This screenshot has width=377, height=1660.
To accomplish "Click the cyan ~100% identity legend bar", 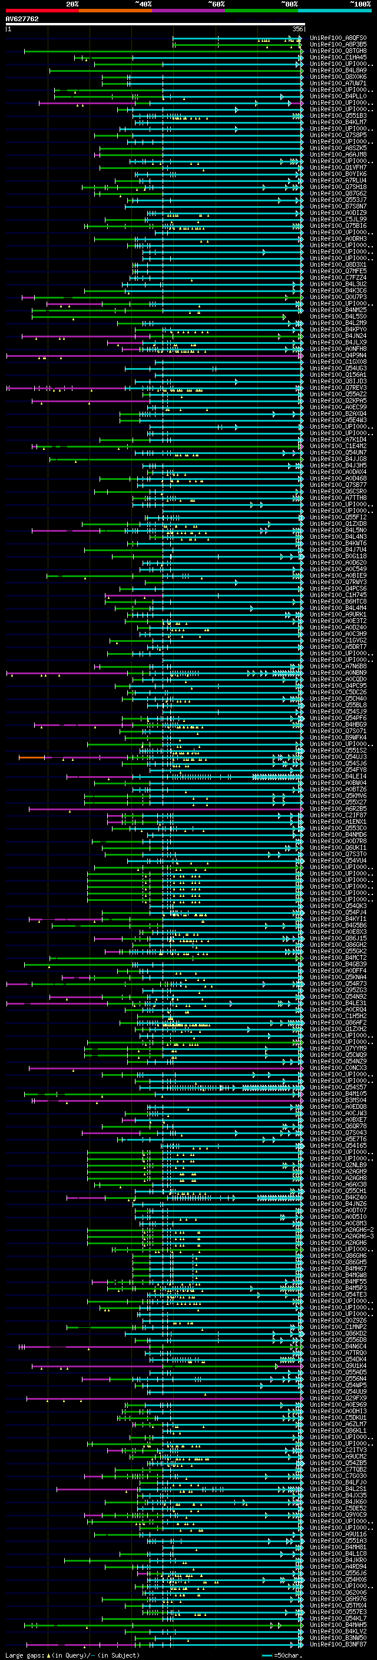I will (x=334, y=11).
